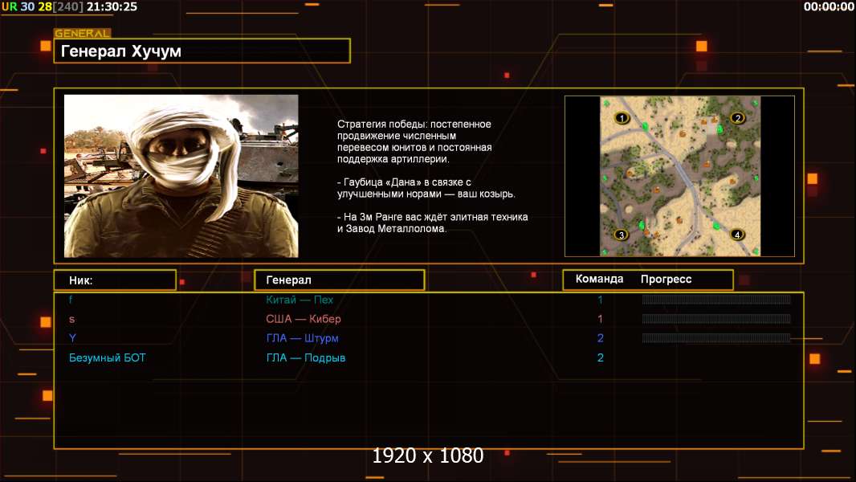Image resolution: width=856 pixels, height=482 pixels.
Task: Click the 'ГЛА — Подрыв' general entry
Action: [x=306, y=357]
